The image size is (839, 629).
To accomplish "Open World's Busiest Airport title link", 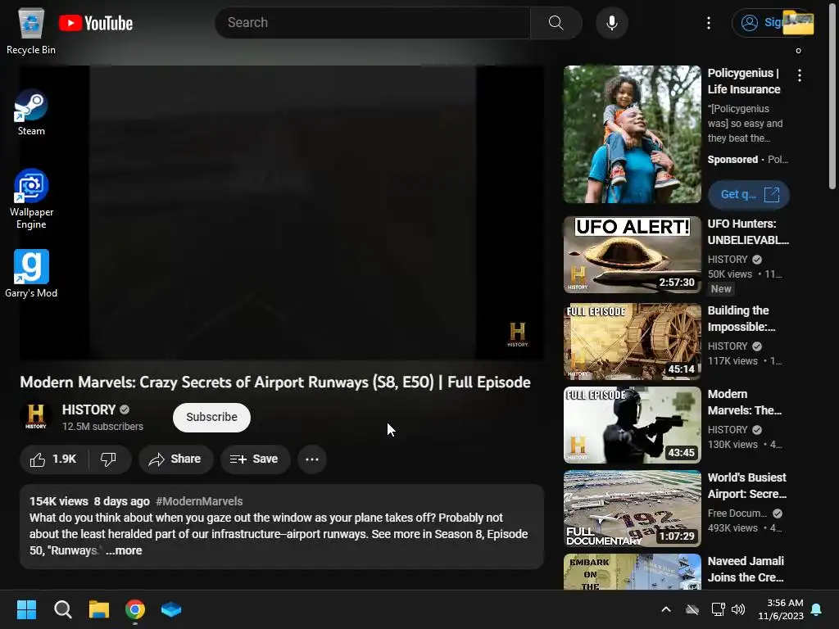I will [747, 486].
